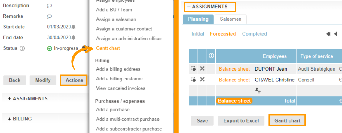
Task: Choose Add a billing address menu entry
Action: [118, 69]
